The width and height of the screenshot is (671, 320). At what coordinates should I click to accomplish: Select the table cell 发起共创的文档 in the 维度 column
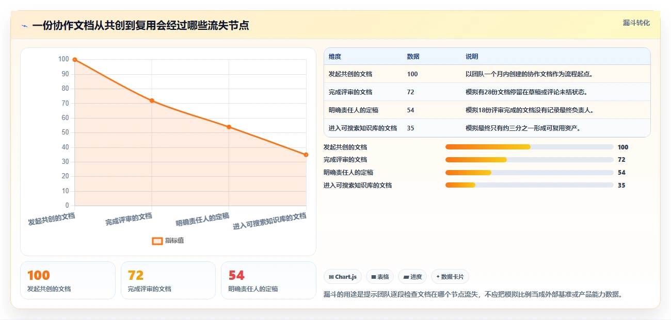350,74
